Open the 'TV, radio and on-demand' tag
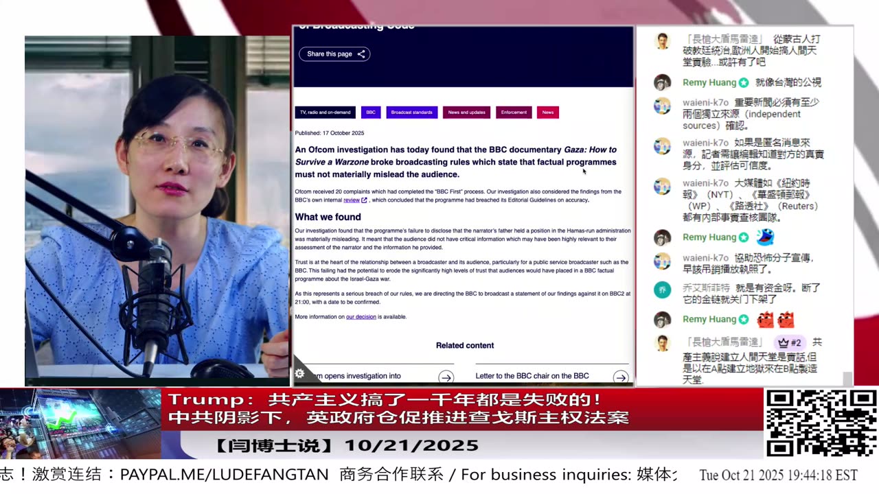 point(325,112)
